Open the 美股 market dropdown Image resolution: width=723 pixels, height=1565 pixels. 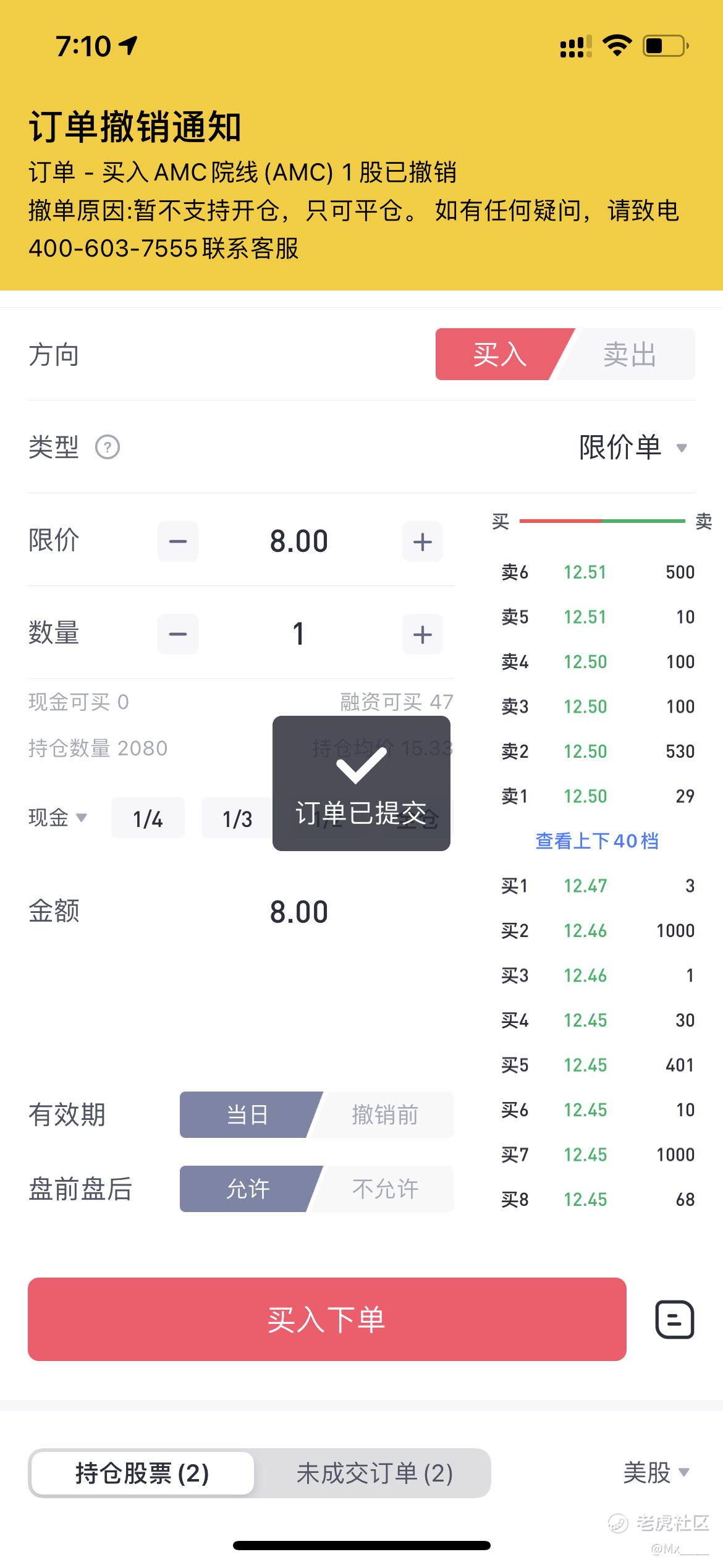(x=656, y=1473)
